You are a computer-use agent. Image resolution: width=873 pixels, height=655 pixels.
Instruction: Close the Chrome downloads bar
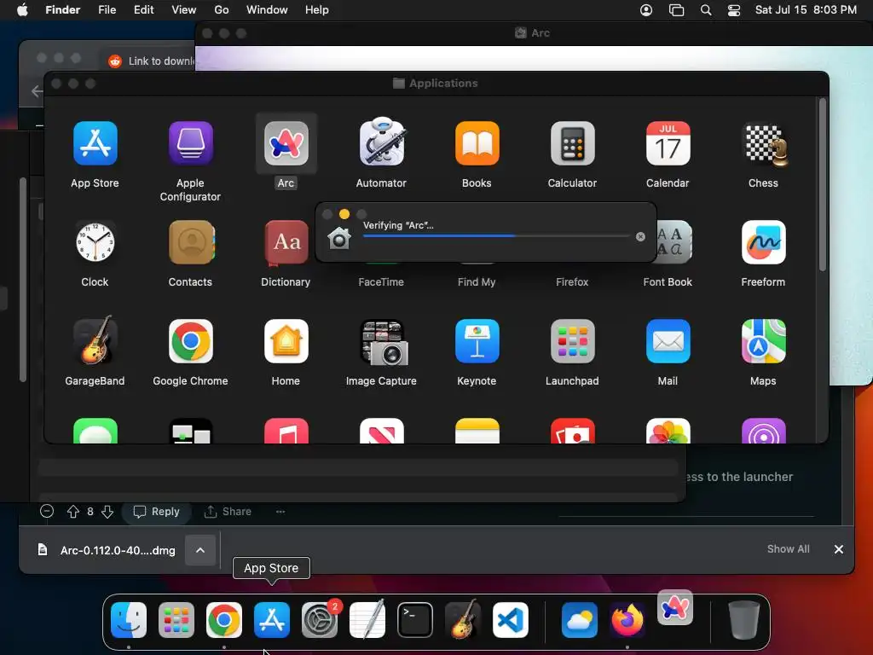pos(839,549)
